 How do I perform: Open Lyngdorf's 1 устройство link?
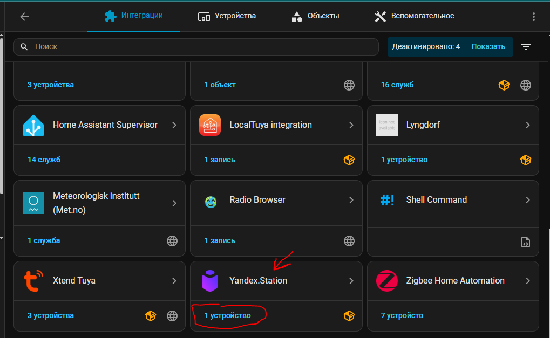404,160
